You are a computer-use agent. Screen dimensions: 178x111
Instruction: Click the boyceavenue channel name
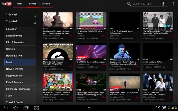115,67
